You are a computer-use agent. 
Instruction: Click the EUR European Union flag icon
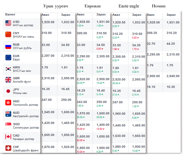click(8, 57)
